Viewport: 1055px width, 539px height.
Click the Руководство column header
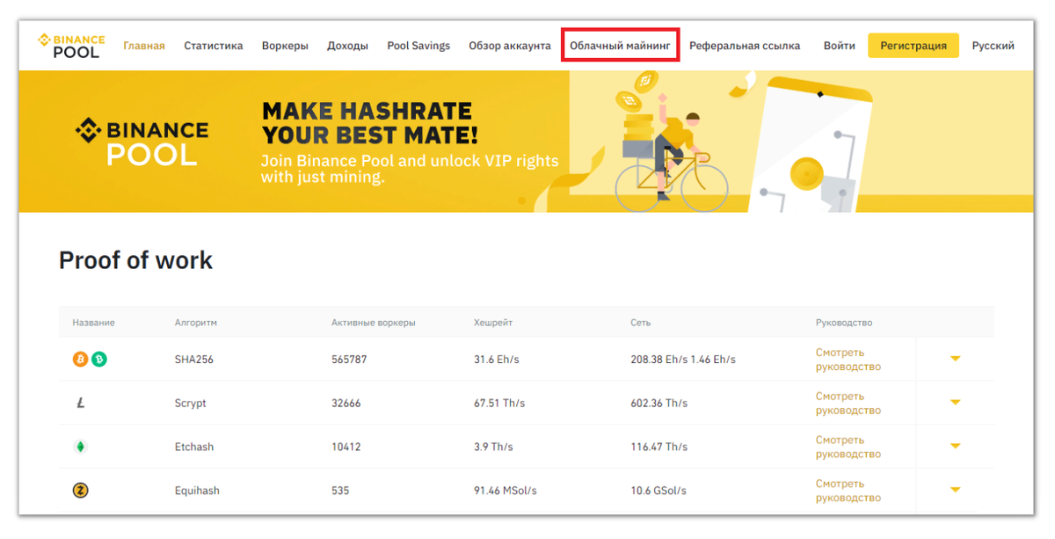coord(844,323)
